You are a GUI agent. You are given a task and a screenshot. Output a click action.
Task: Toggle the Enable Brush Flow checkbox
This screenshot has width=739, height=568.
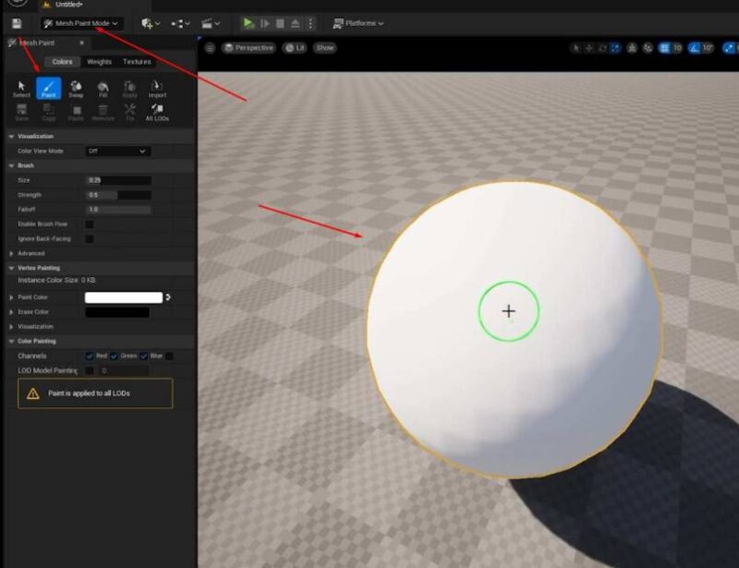[x=88, y=224]
